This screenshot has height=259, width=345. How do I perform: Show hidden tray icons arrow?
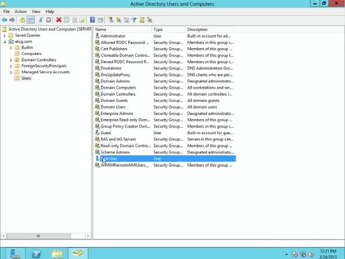286,254
